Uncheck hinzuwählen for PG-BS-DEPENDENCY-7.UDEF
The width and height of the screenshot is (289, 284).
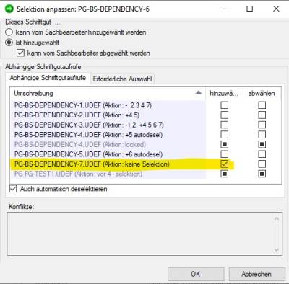225,164
